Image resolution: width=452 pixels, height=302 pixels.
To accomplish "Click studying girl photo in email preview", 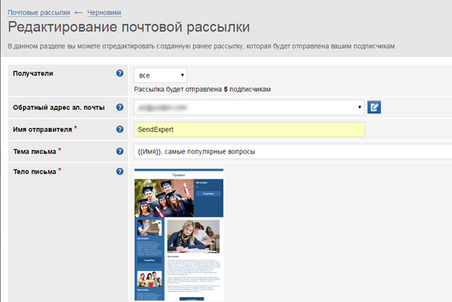I will (193, 236).
